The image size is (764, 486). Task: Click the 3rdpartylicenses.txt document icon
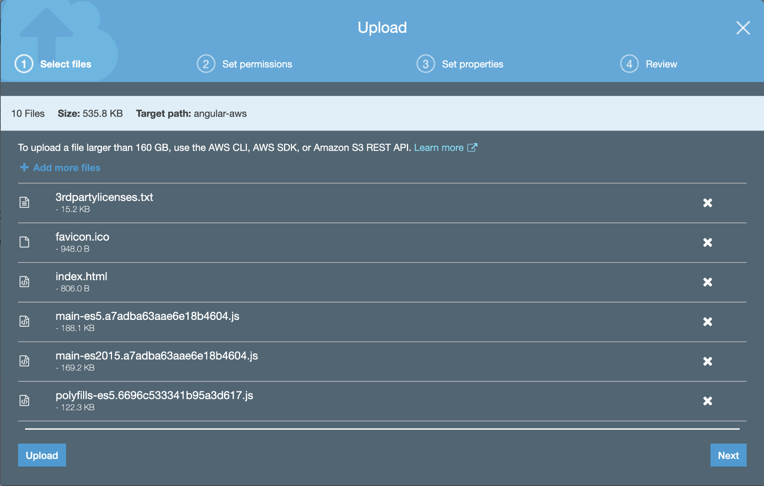pos(24,202)
